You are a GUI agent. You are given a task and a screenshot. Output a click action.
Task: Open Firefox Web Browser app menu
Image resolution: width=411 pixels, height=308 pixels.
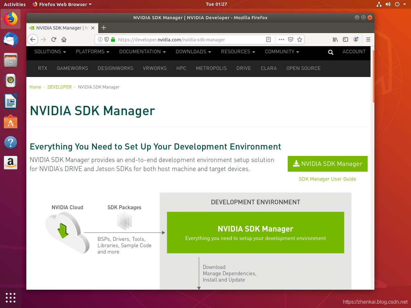tap(62, 4)
